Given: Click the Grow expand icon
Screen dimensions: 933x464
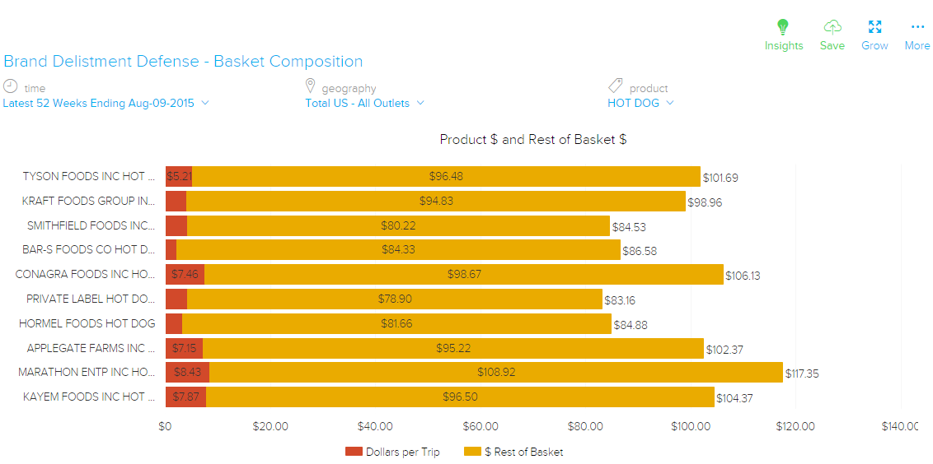Looking at the screenshot, I should [874, 27].
